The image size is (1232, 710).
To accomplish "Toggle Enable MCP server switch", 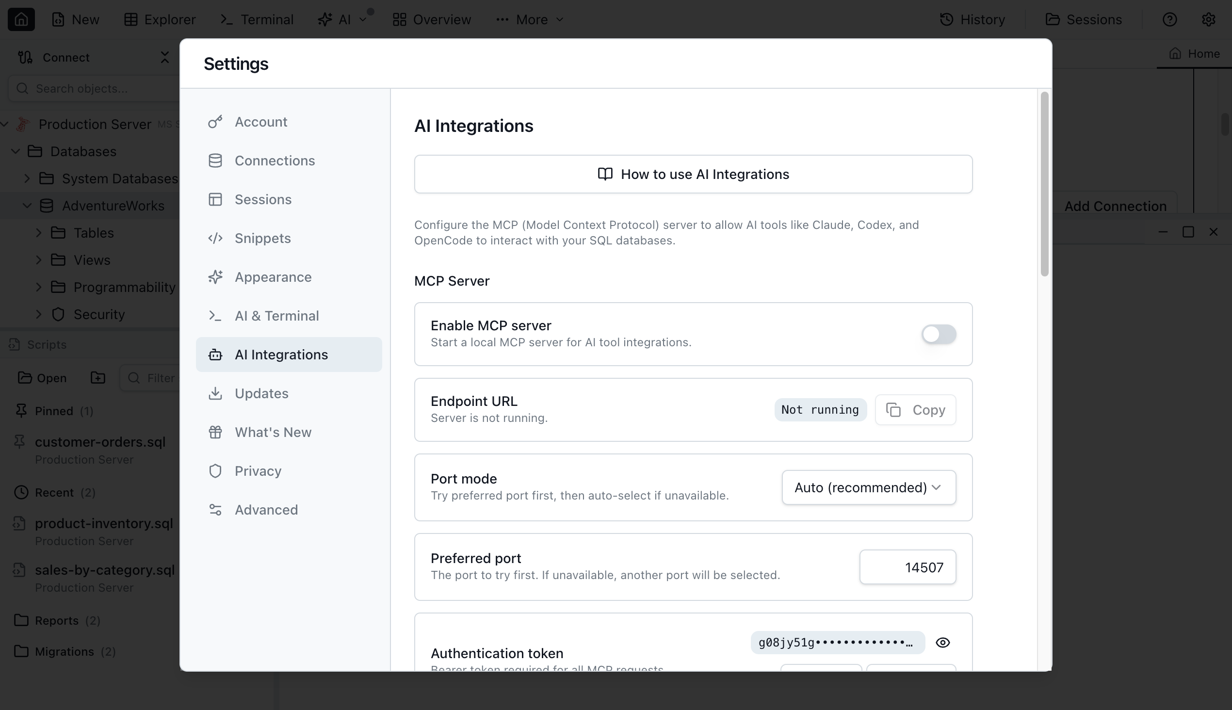I will 939,334.
